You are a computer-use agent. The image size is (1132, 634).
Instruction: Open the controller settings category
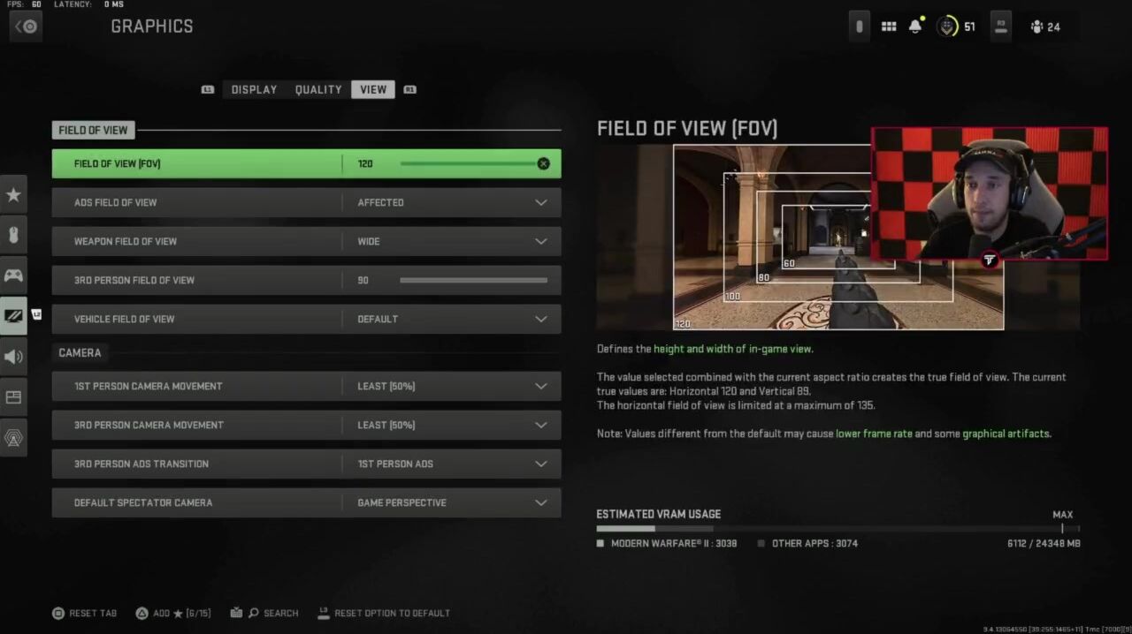pos(13,275)
